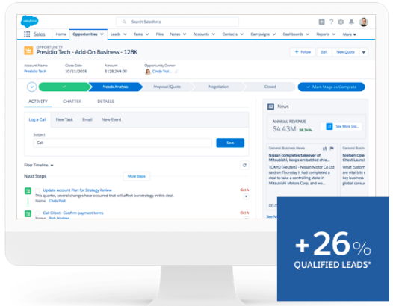Screen dimensions: 393x306
Task: Open Update Account Plan for Strategy Review
Action: 77,190
